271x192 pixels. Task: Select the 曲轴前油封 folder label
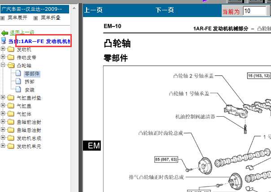[x=29, y=122]
